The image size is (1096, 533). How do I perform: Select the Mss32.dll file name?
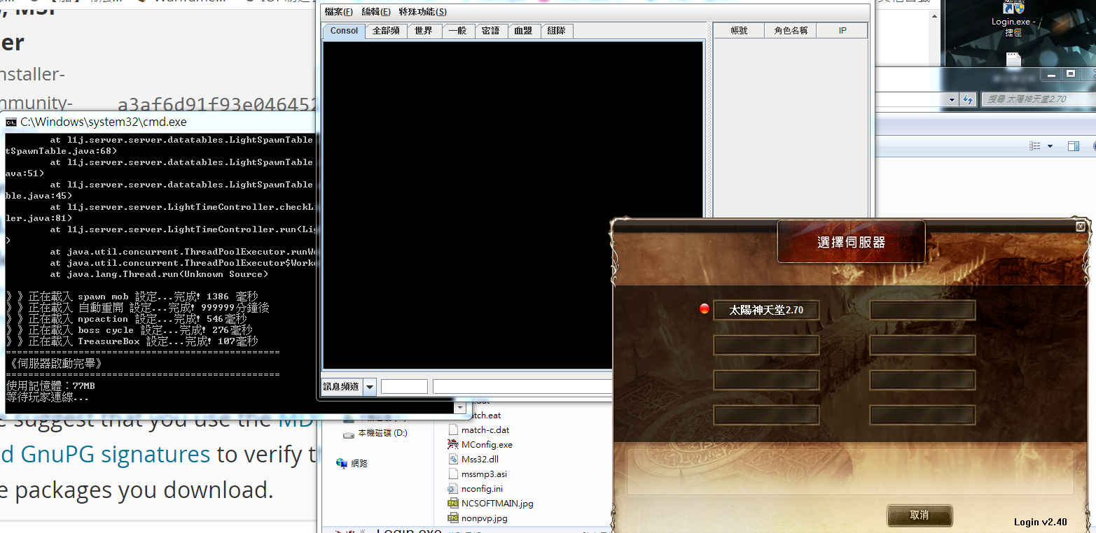[480, 459]
